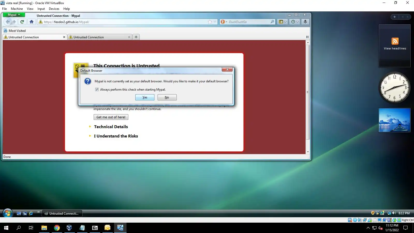The image size is (414, 233).
Task: Click the sidebar analog clock gadget
Action: tap(394, 88)
